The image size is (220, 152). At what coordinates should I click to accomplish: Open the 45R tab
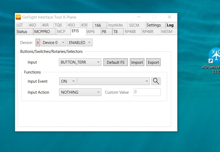(86, 25)
